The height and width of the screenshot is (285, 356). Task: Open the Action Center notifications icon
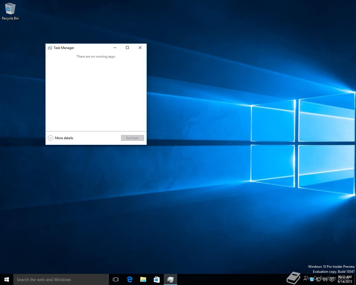pos(332,279)
